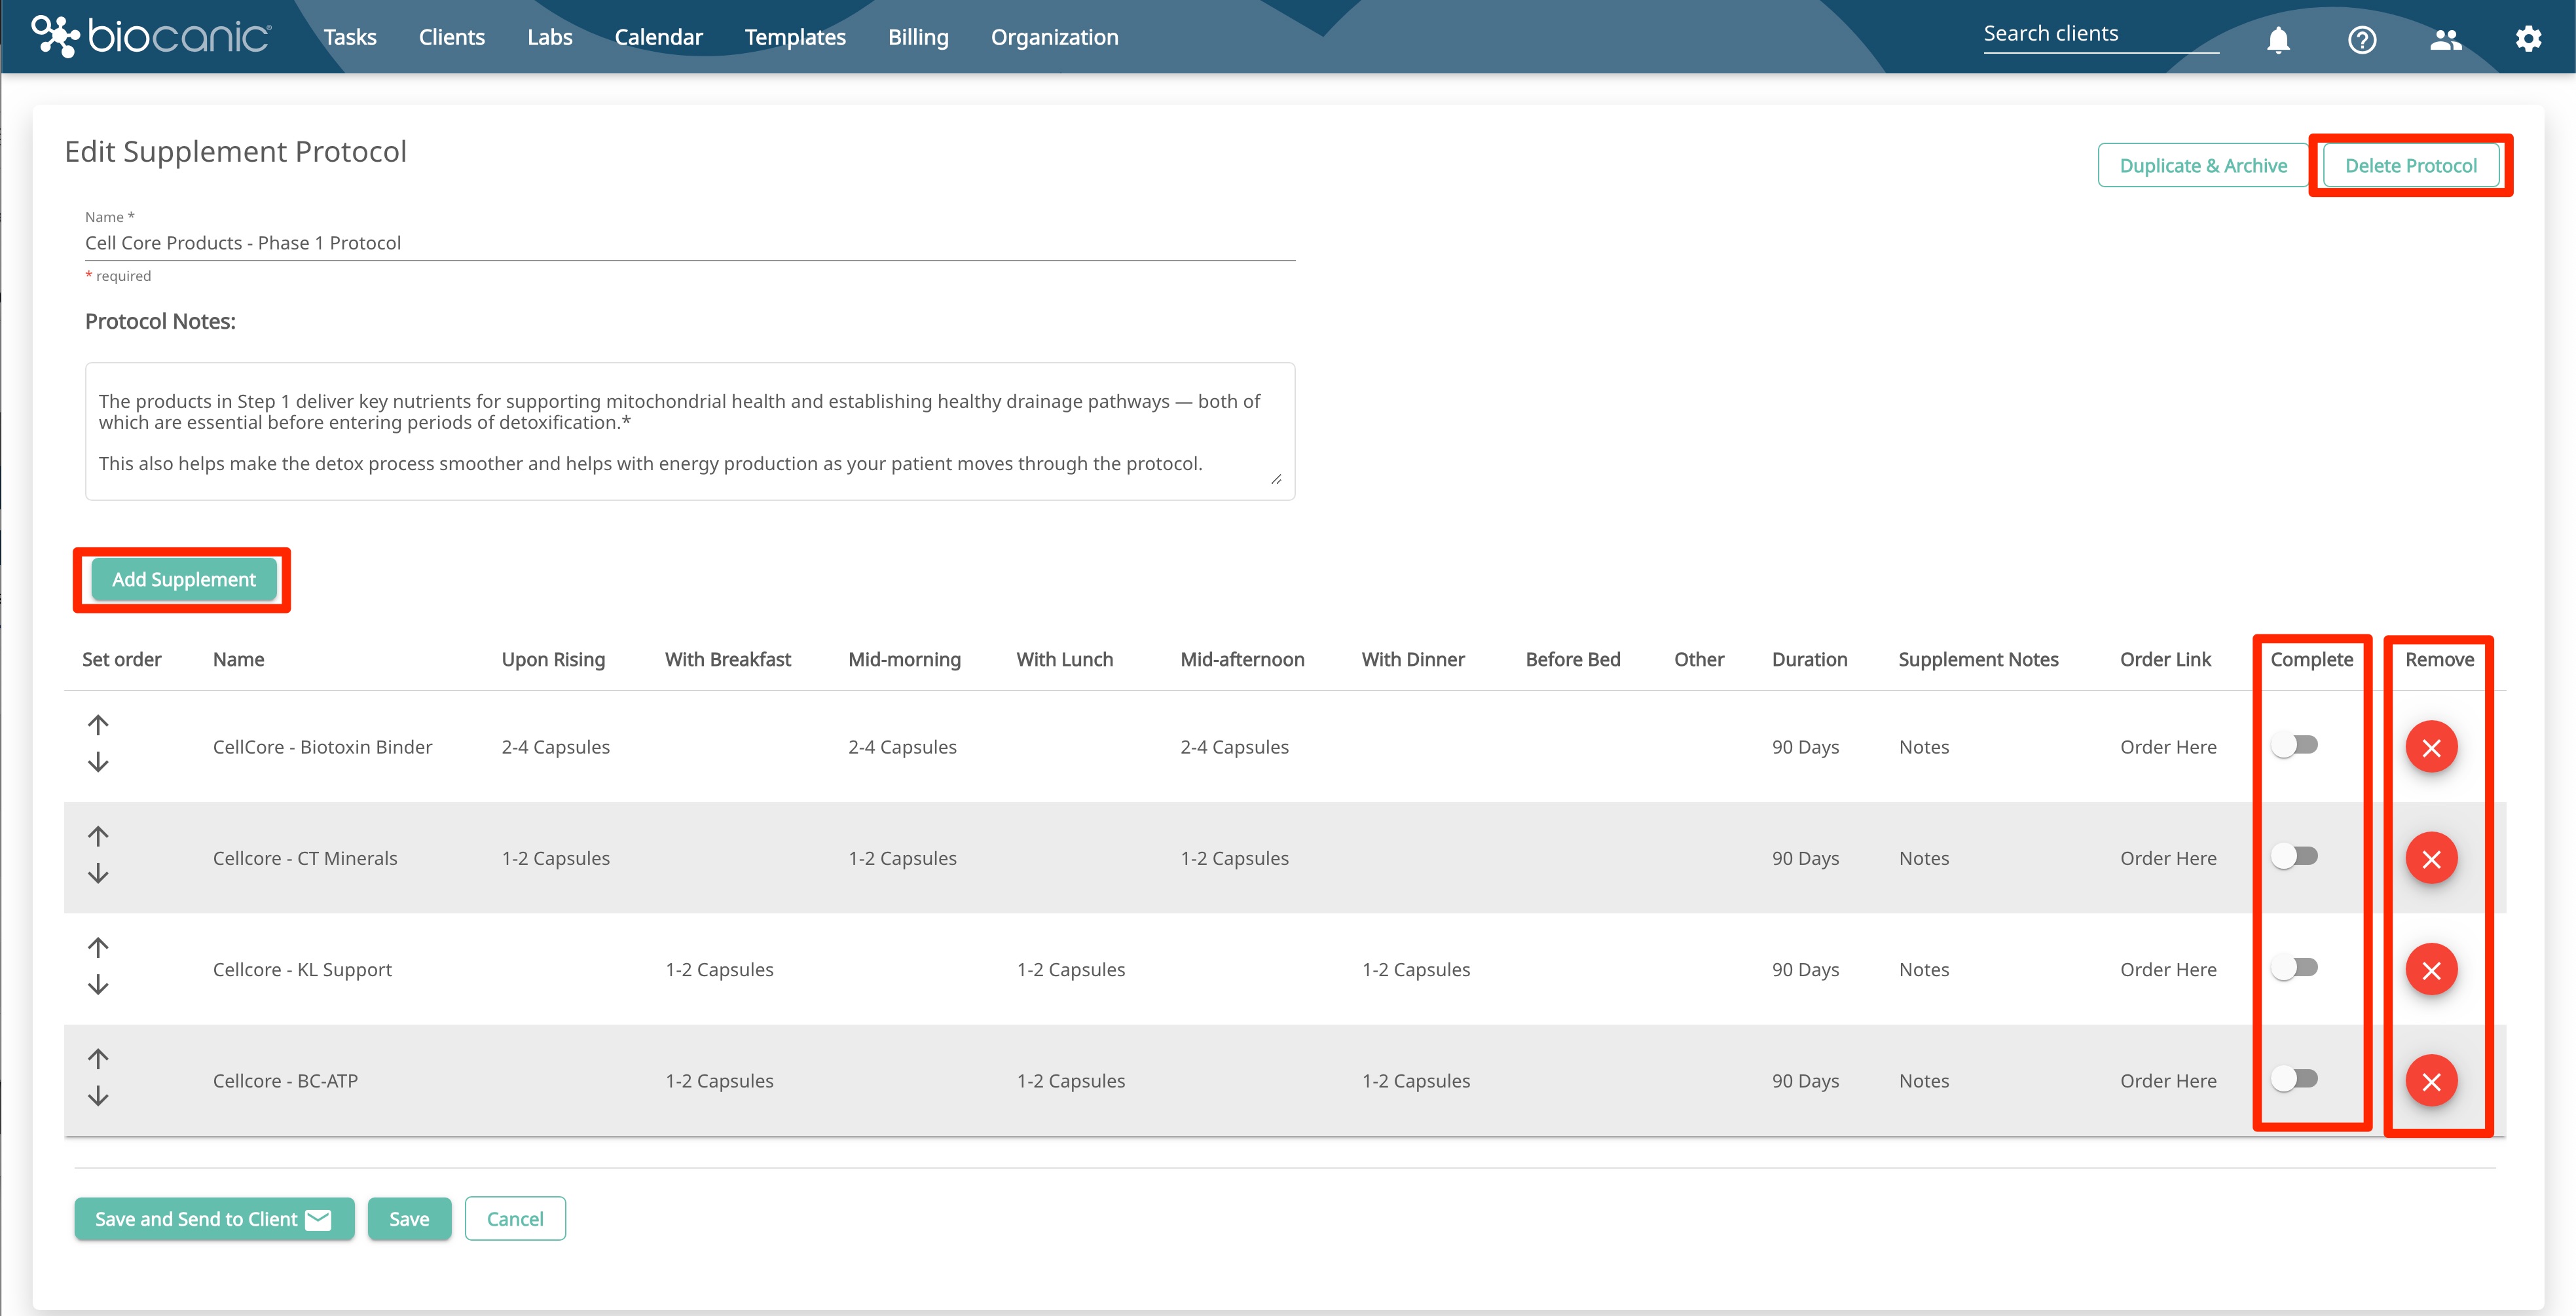Click the people/users icon in header
The image size is (2576, 1316).
2445,40
